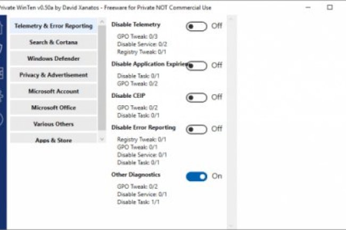346x230 pixels.
Task: Maximize the Private WinTen window
Action: [330, 7]
